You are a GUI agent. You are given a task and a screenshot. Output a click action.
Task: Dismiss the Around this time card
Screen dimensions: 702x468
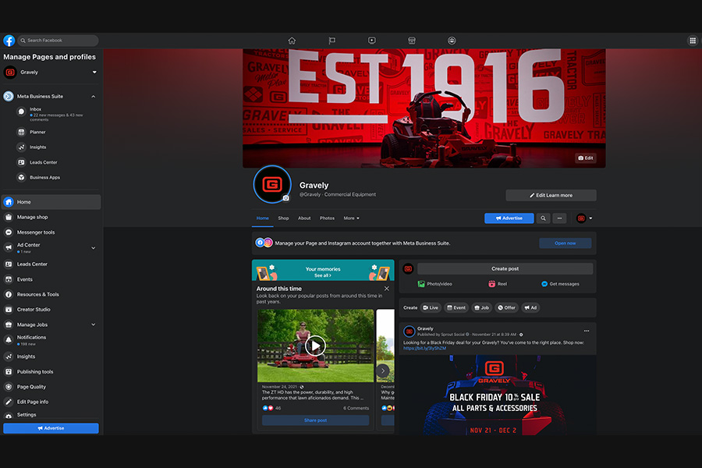coord(387,289)
